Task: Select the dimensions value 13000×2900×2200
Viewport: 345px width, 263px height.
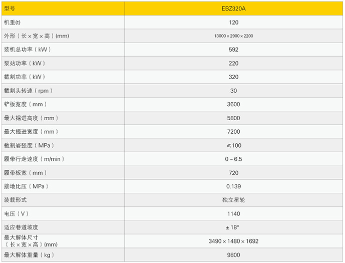Action: 233,36
